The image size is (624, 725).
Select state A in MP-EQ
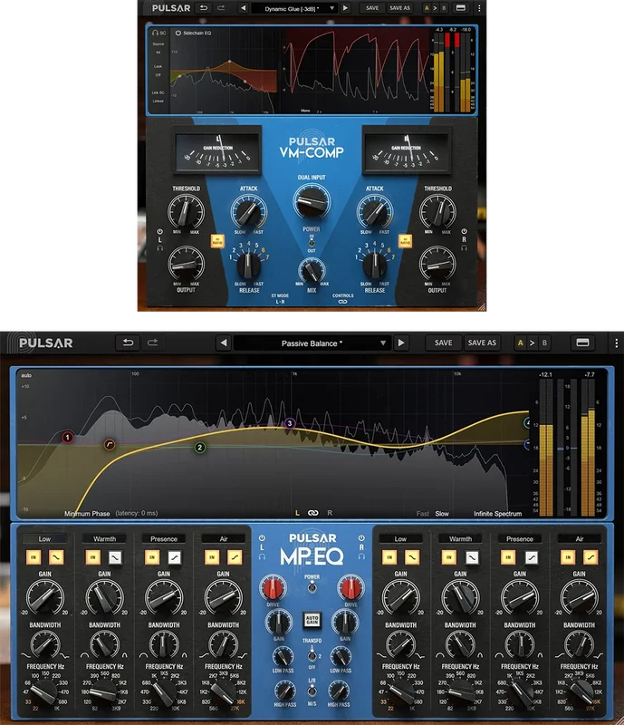tap(521, 343)
